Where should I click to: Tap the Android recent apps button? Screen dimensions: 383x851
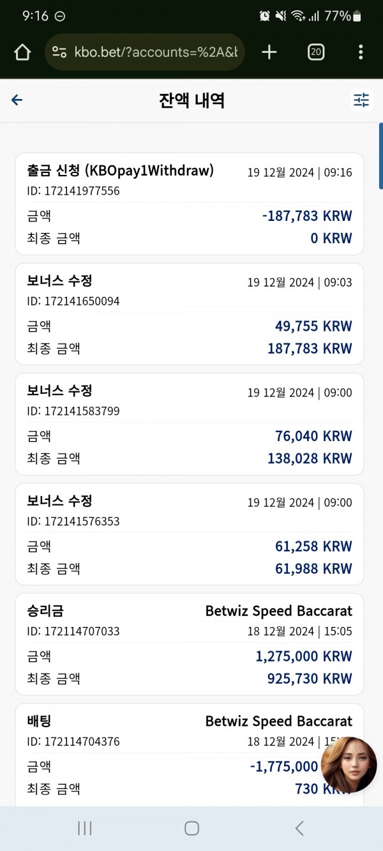84,828
